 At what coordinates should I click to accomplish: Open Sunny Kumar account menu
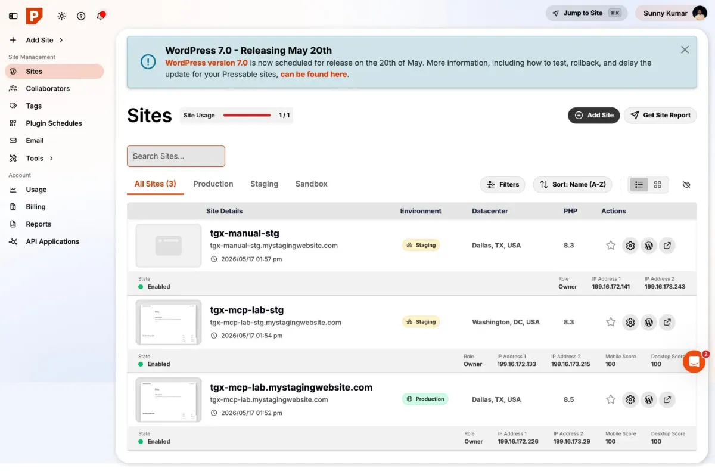pos(672,13)
